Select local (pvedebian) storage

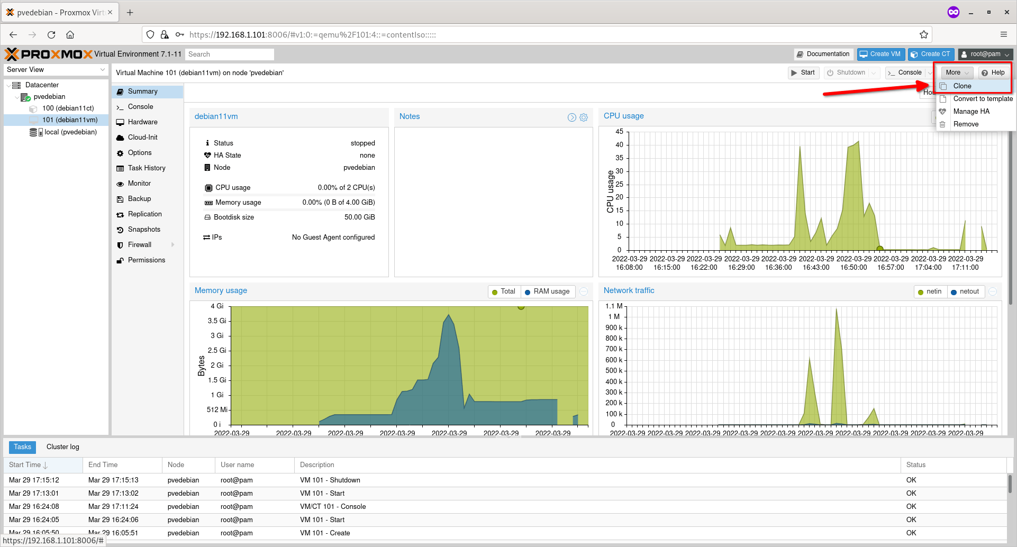pyautogui.click(x=70, y=132)
